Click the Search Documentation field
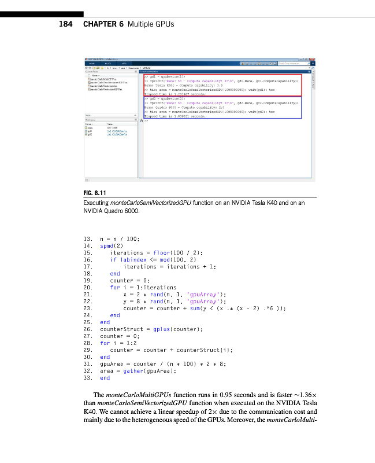The width and height of the screenshot is (375, 463). click(x=289, y=63)
